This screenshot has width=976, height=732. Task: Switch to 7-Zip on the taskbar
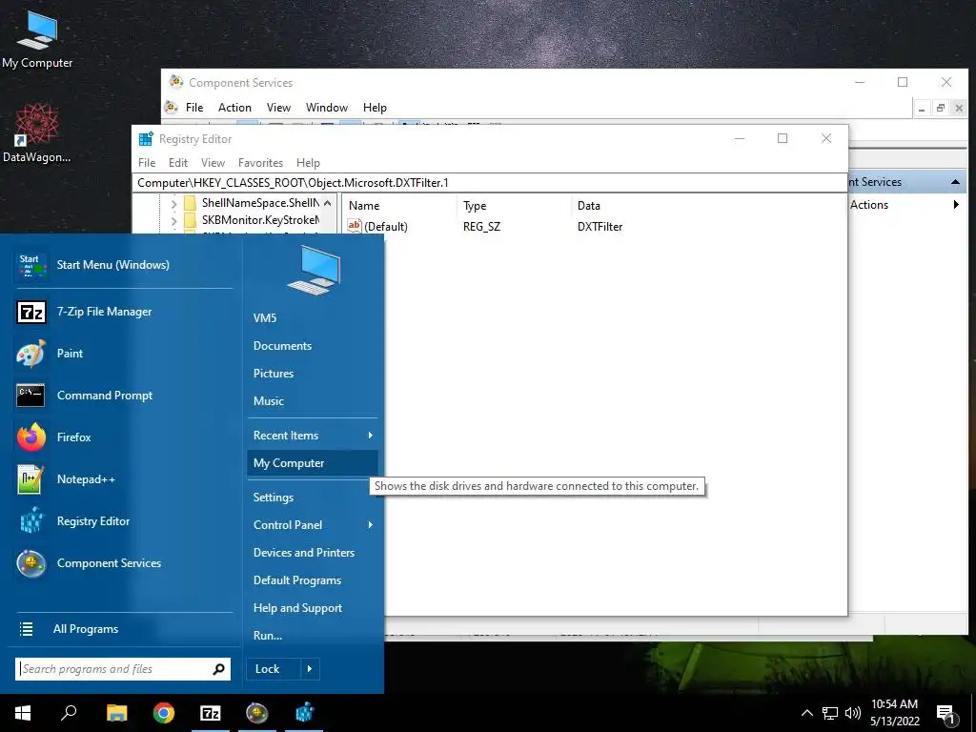[211, 713]
